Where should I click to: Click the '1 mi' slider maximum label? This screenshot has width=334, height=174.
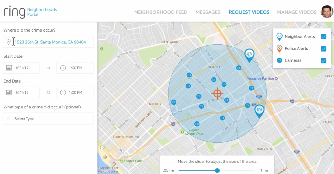(x=264, y=170)
